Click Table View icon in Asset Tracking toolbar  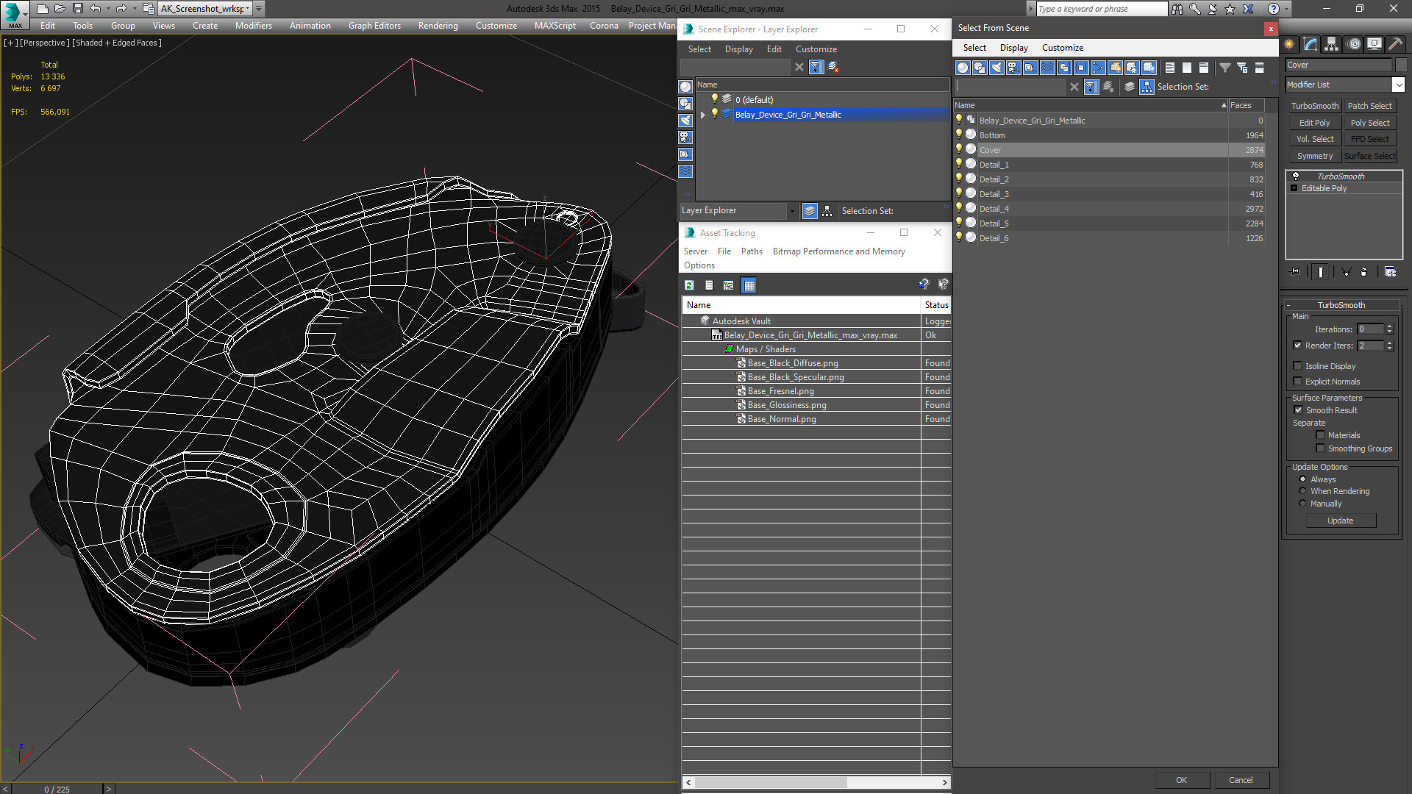tap(749, 285)
